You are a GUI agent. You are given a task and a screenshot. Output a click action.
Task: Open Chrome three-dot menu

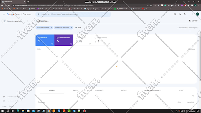[x=199, y=6]
